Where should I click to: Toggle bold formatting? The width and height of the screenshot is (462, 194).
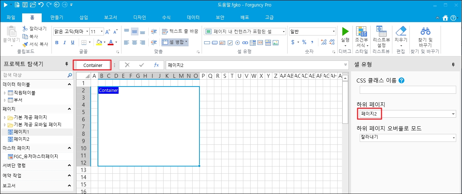point(57,42)
